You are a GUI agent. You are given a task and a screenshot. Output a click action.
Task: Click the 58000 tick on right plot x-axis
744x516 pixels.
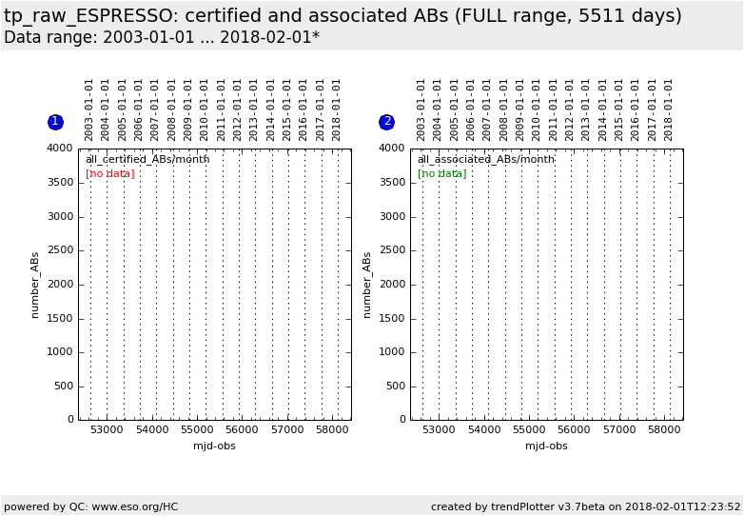[664, 430]
